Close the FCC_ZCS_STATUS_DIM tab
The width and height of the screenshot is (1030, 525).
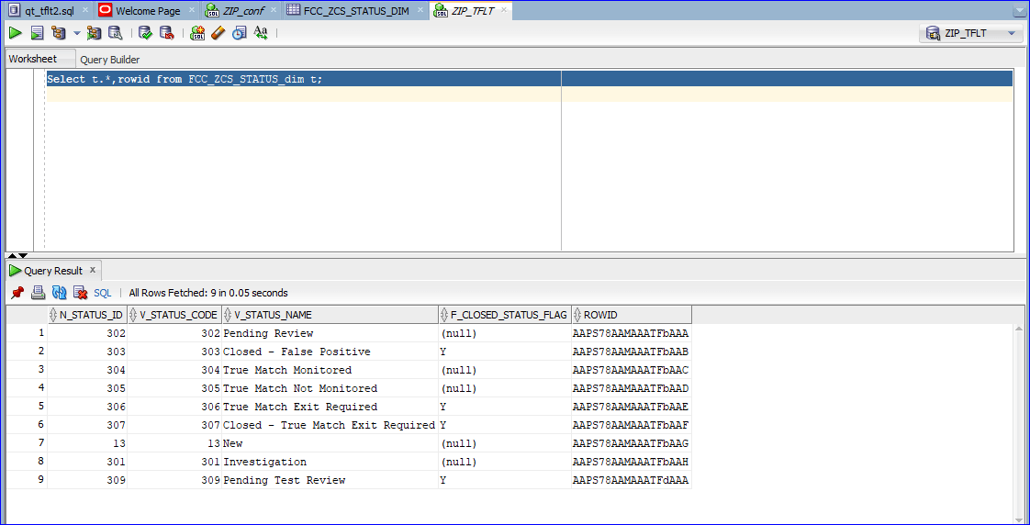[420, 10]
